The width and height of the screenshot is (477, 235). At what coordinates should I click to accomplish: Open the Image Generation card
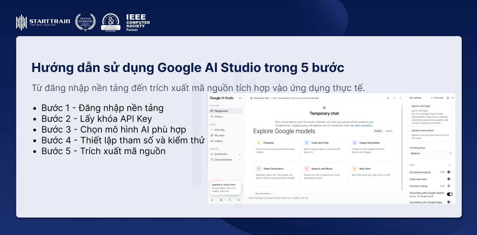click(372, 149)
